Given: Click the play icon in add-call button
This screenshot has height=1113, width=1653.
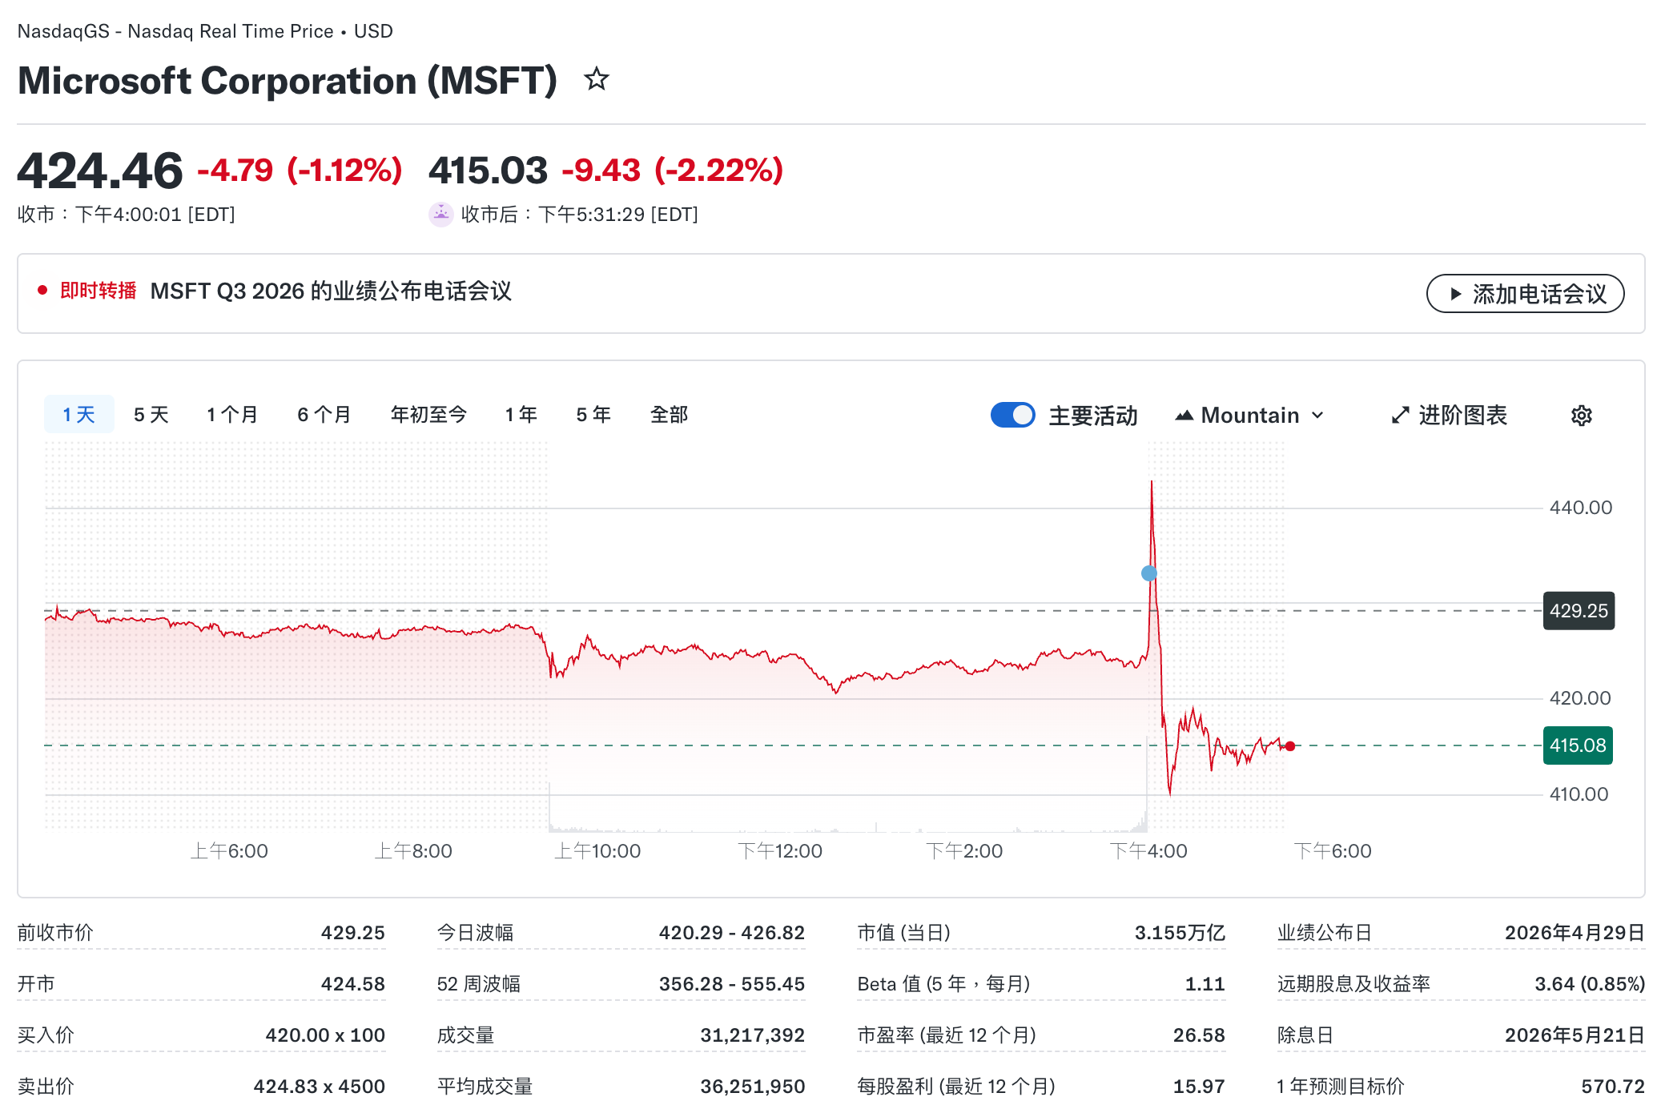Looking at the screenshot, I should pos(1456,294).
